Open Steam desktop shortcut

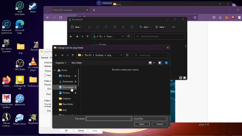(x=33, y=7)
